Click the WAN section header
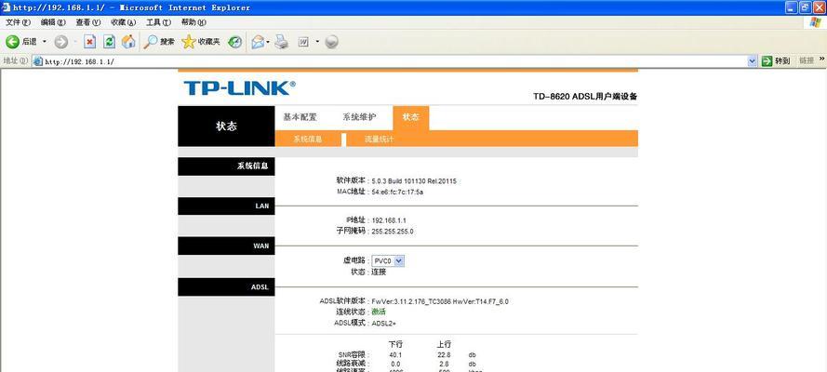827x372 pixels. (226, 246)
